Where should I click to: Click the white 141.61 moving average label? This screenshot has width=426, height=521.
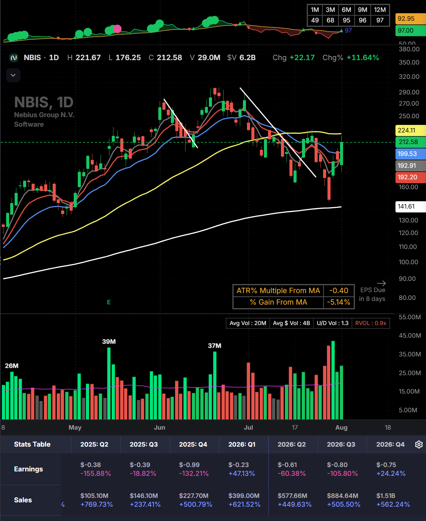(410, 206)
